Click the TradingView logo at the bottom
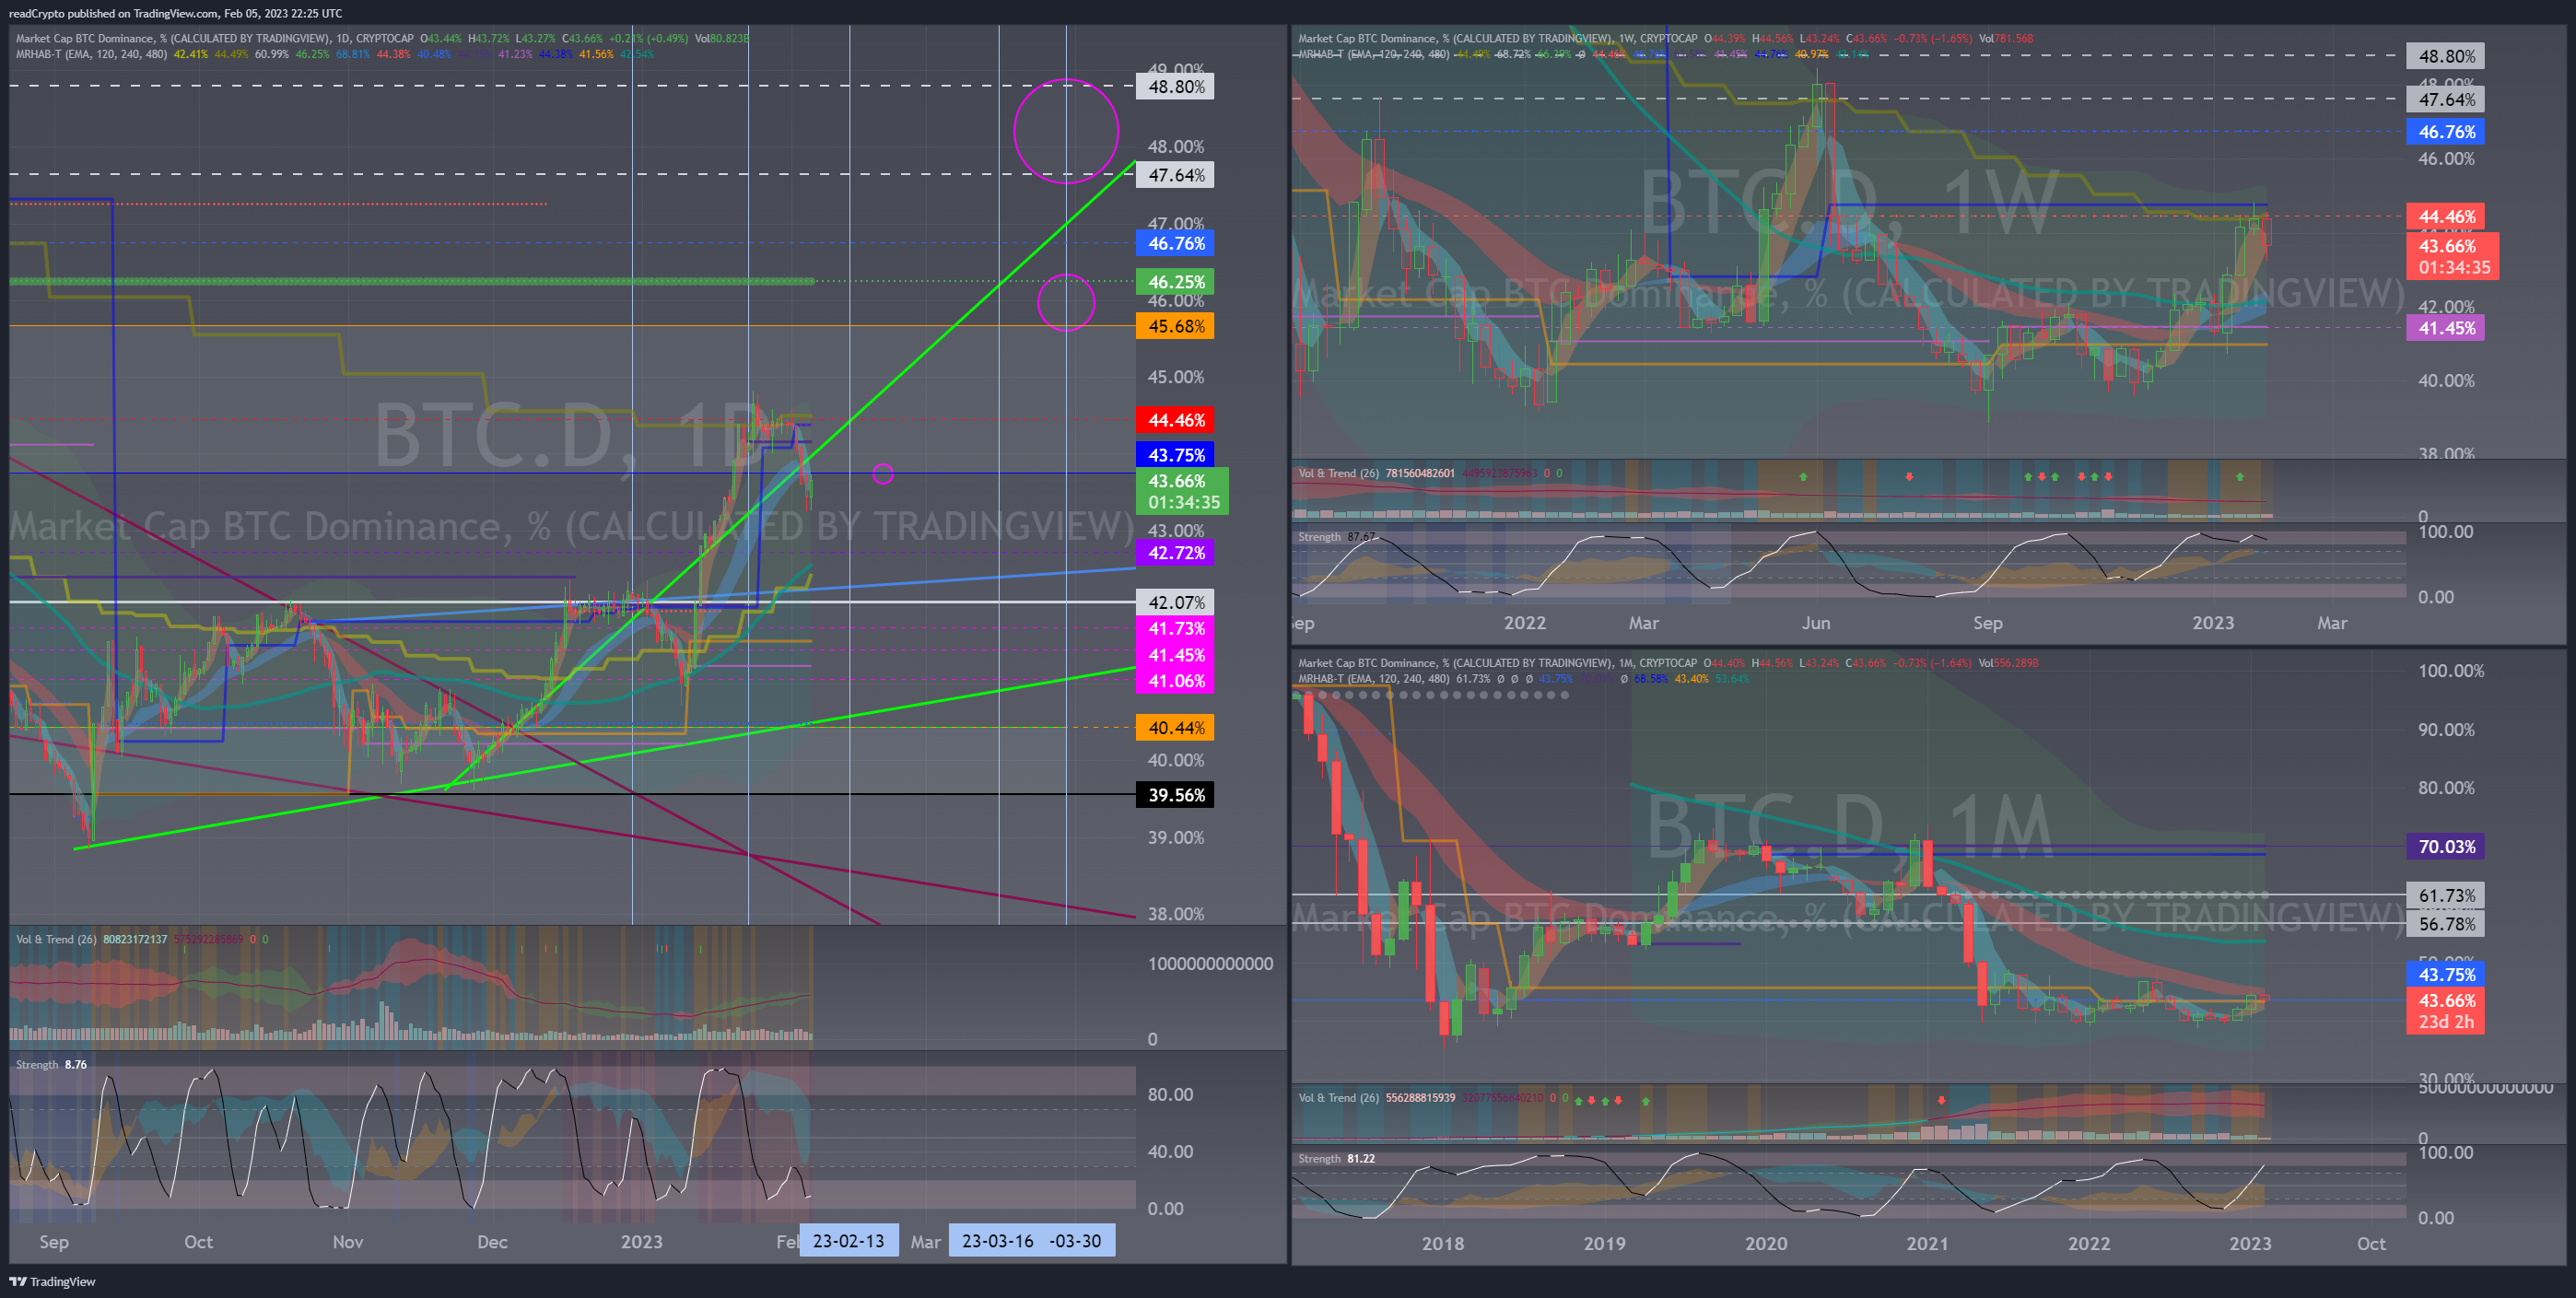Viewport: 2576px width, 1298px height. coord(52,1281)
